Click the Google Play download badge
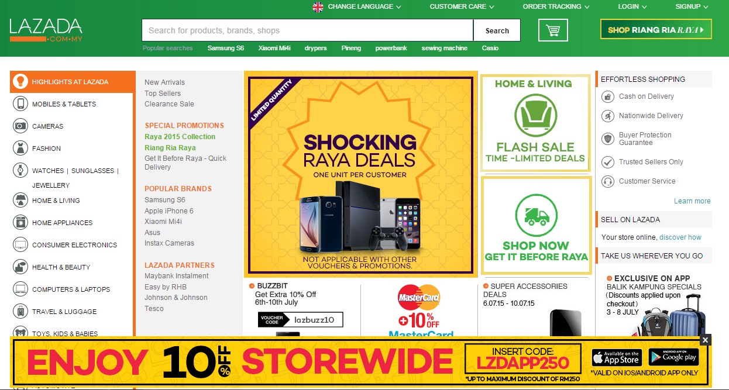 673,357
